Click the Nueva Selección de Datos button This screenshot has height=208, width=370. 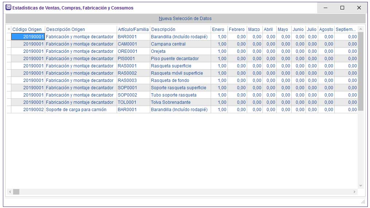click(185, 19)
